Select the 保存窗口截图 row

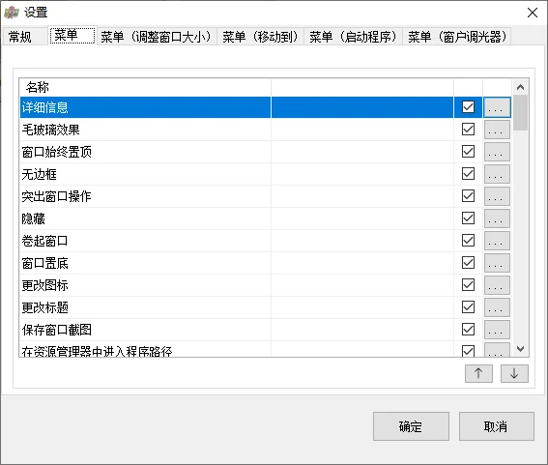266,330
